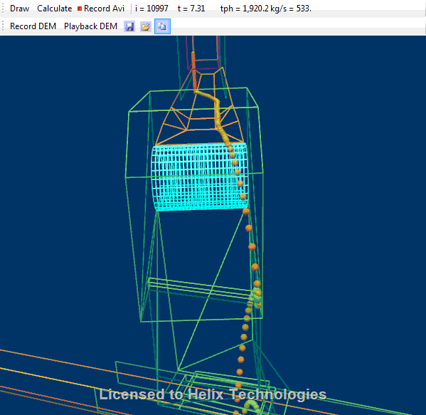Click the Licensed to Helix Technologies watermark

(213, 394)
